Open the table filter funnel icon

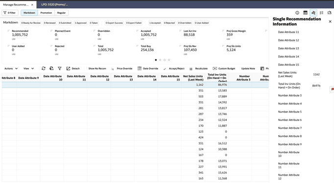60,68
